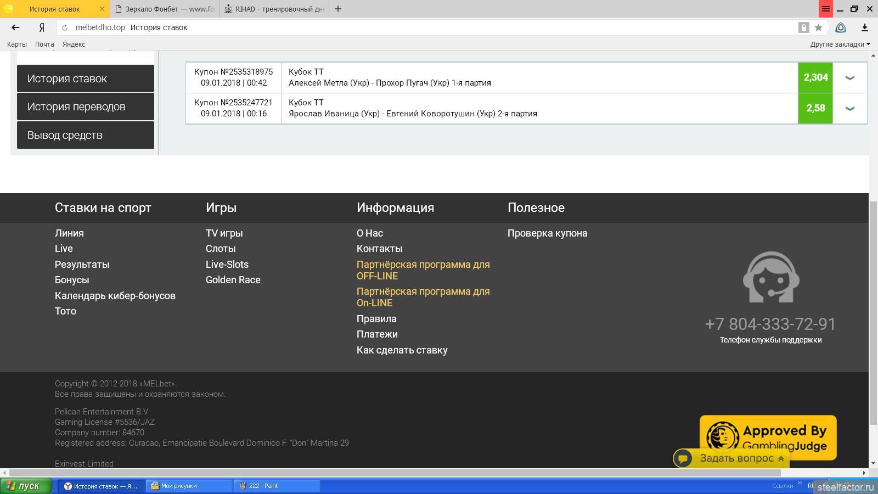Go back with browser back arrow
The height and width of the screenshot is (494, 878).
(15, 27)
